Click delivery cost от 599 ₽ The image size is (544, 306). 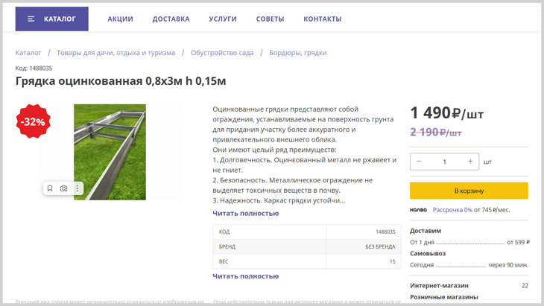click(x=518, y=242)
